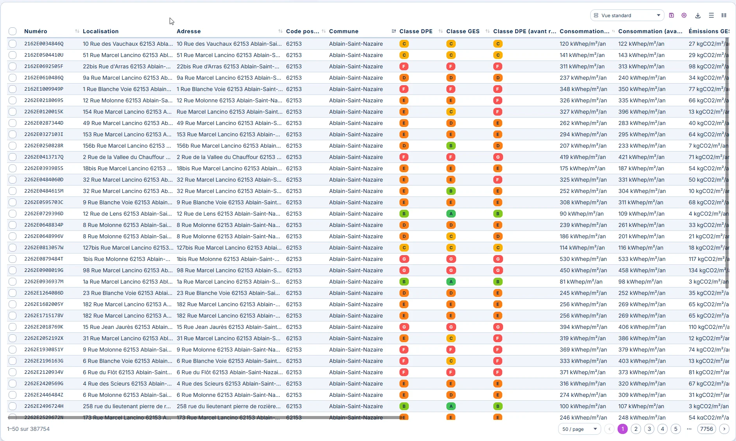Toggle the select-all rows checkbox
Screen dimensions: 736x441
[13, 31]
